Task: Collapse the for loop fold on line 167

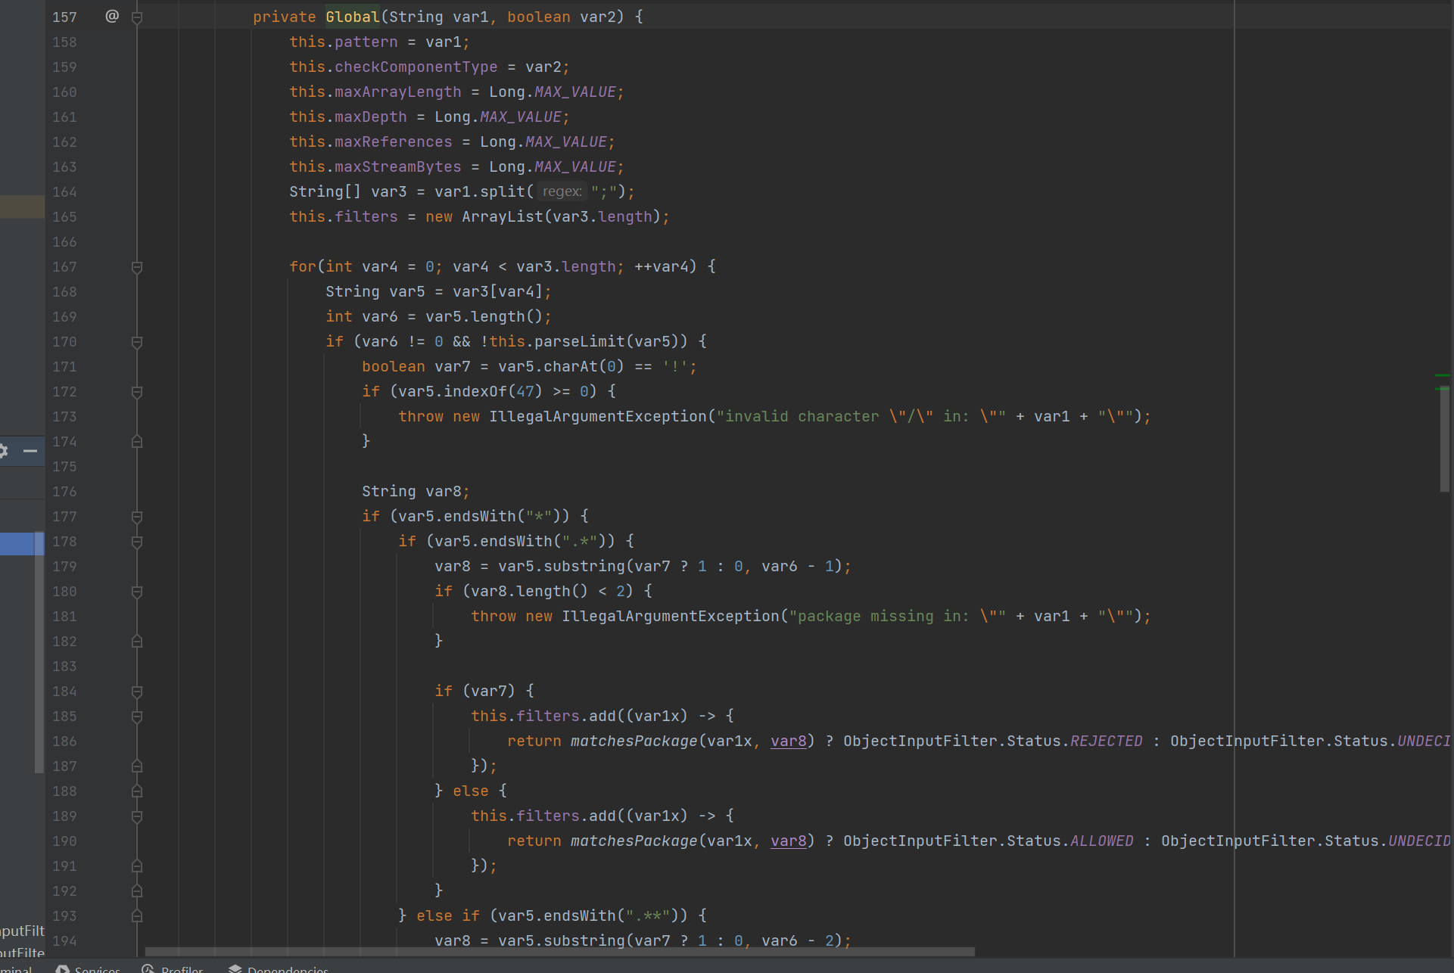Action: [137, 267]
